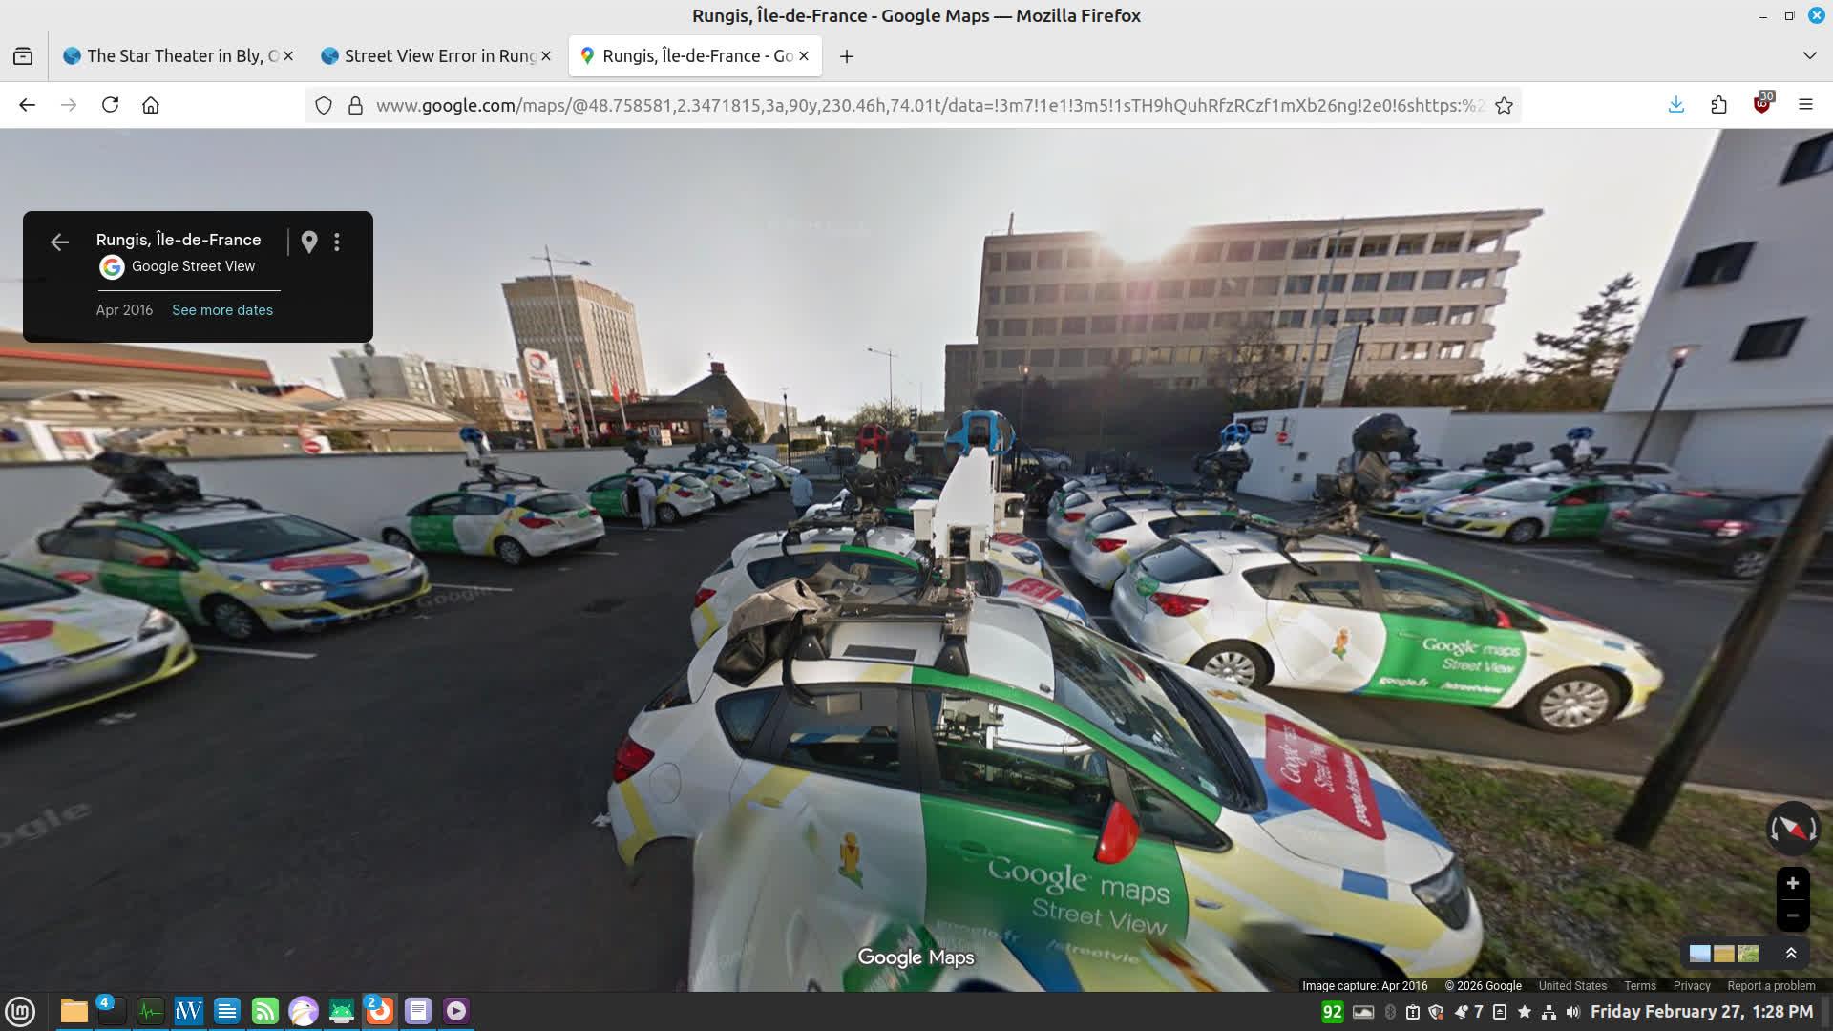Open the three-dot more options menu
1833x1031 pixels.
pos(337,242)
